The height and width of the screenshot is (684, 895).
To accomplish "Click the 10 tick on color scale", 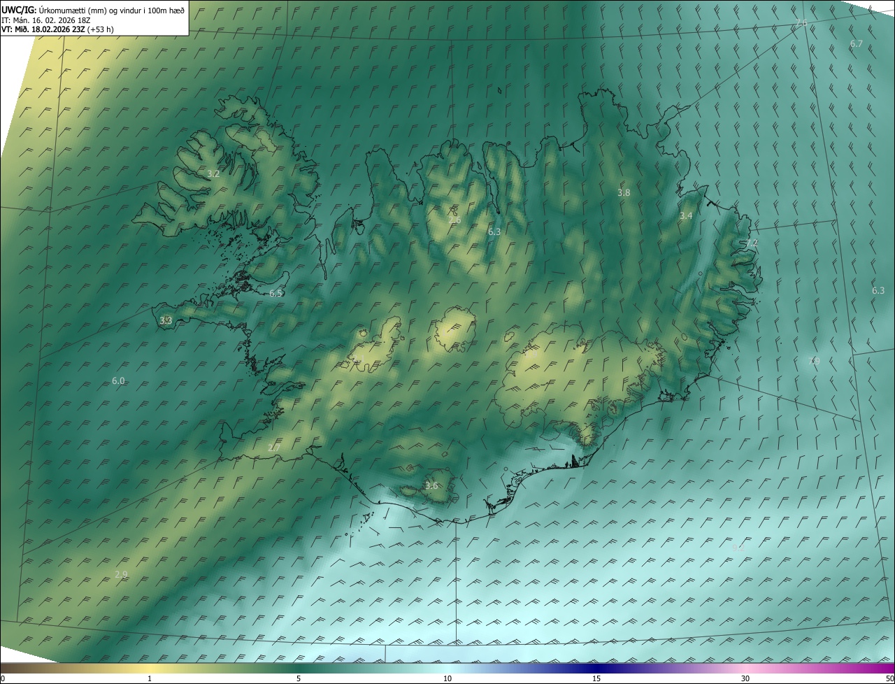I will [447, 678].
